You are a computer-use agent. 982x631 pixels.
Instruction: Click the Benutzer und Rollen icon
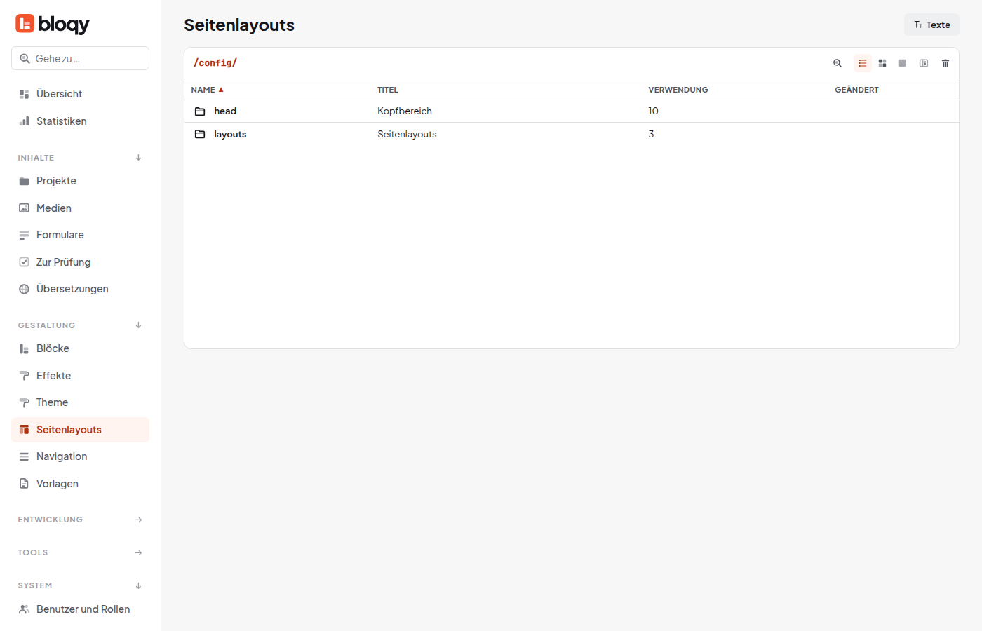(x=24, y=609)
